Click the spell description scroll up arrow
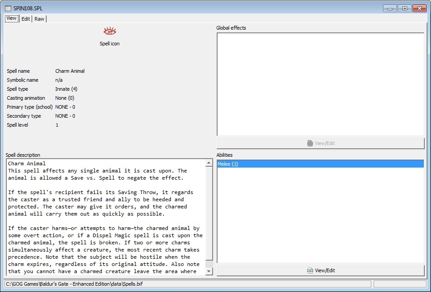 click(209, 163)
